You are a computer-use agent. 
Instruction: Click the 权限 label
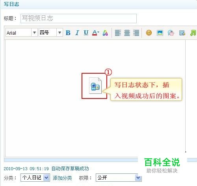point(85,178)
